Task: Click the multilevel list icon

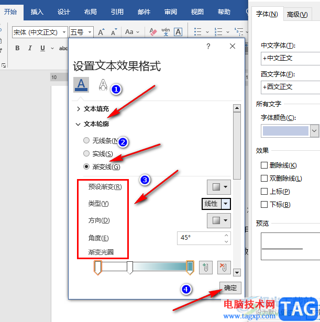Action: [x=239, y=32]
